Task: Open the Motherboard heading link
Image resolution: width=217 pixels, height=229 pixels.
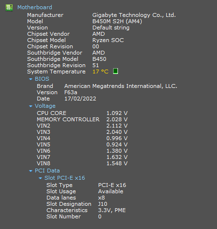Action: [x=35, y=7]
